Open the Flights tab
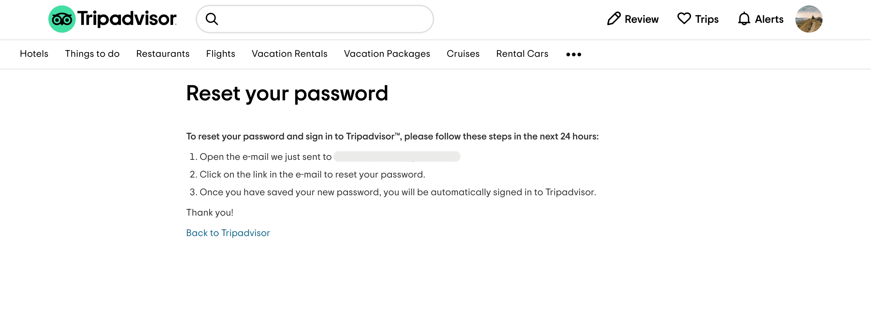 point(220,54)
